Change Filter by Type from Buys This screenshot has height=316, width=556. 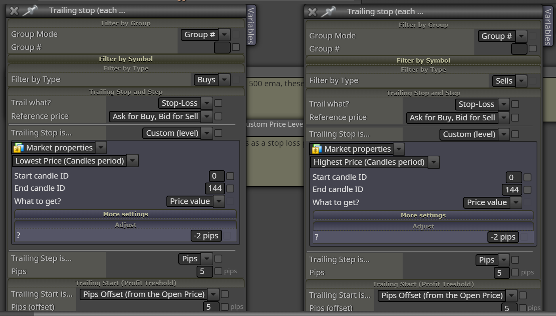212,80
